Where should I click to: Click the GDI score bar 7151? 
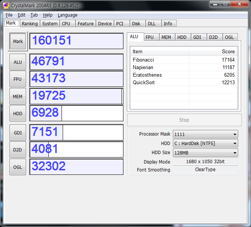[x=77, y=133]
